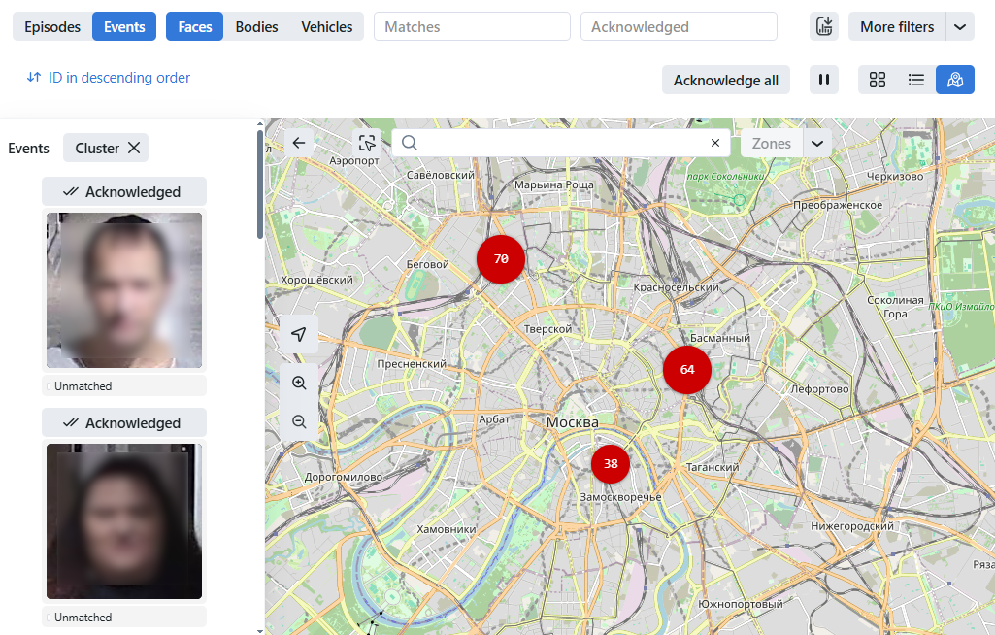Viewport: 995px width, 635px height.
Task: Select the map view icon
Action: click(954, 80)
